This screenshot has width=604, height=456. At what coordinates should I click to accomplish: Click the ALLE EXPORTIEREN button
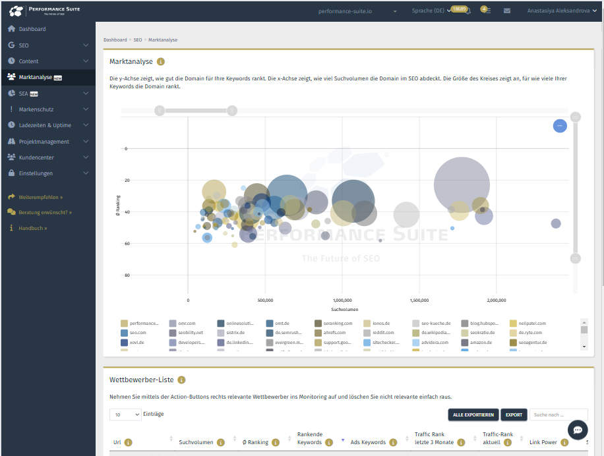pyautogui.click(x=473, y=414)
